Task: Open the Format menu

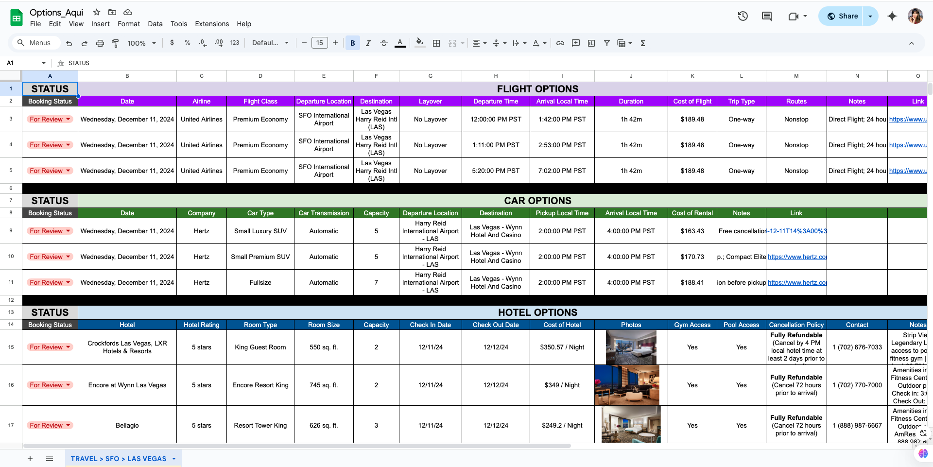Action: click(x=129, y=24)
